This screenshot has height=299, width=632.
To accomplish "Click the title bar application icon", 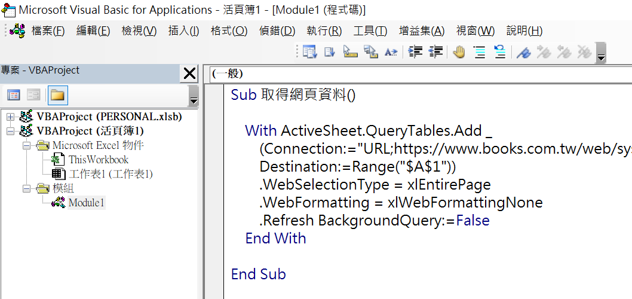I will point(8,10).
